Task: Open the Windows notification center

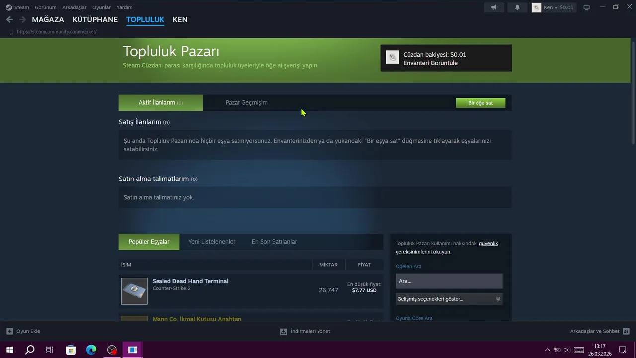Action: 623,350
